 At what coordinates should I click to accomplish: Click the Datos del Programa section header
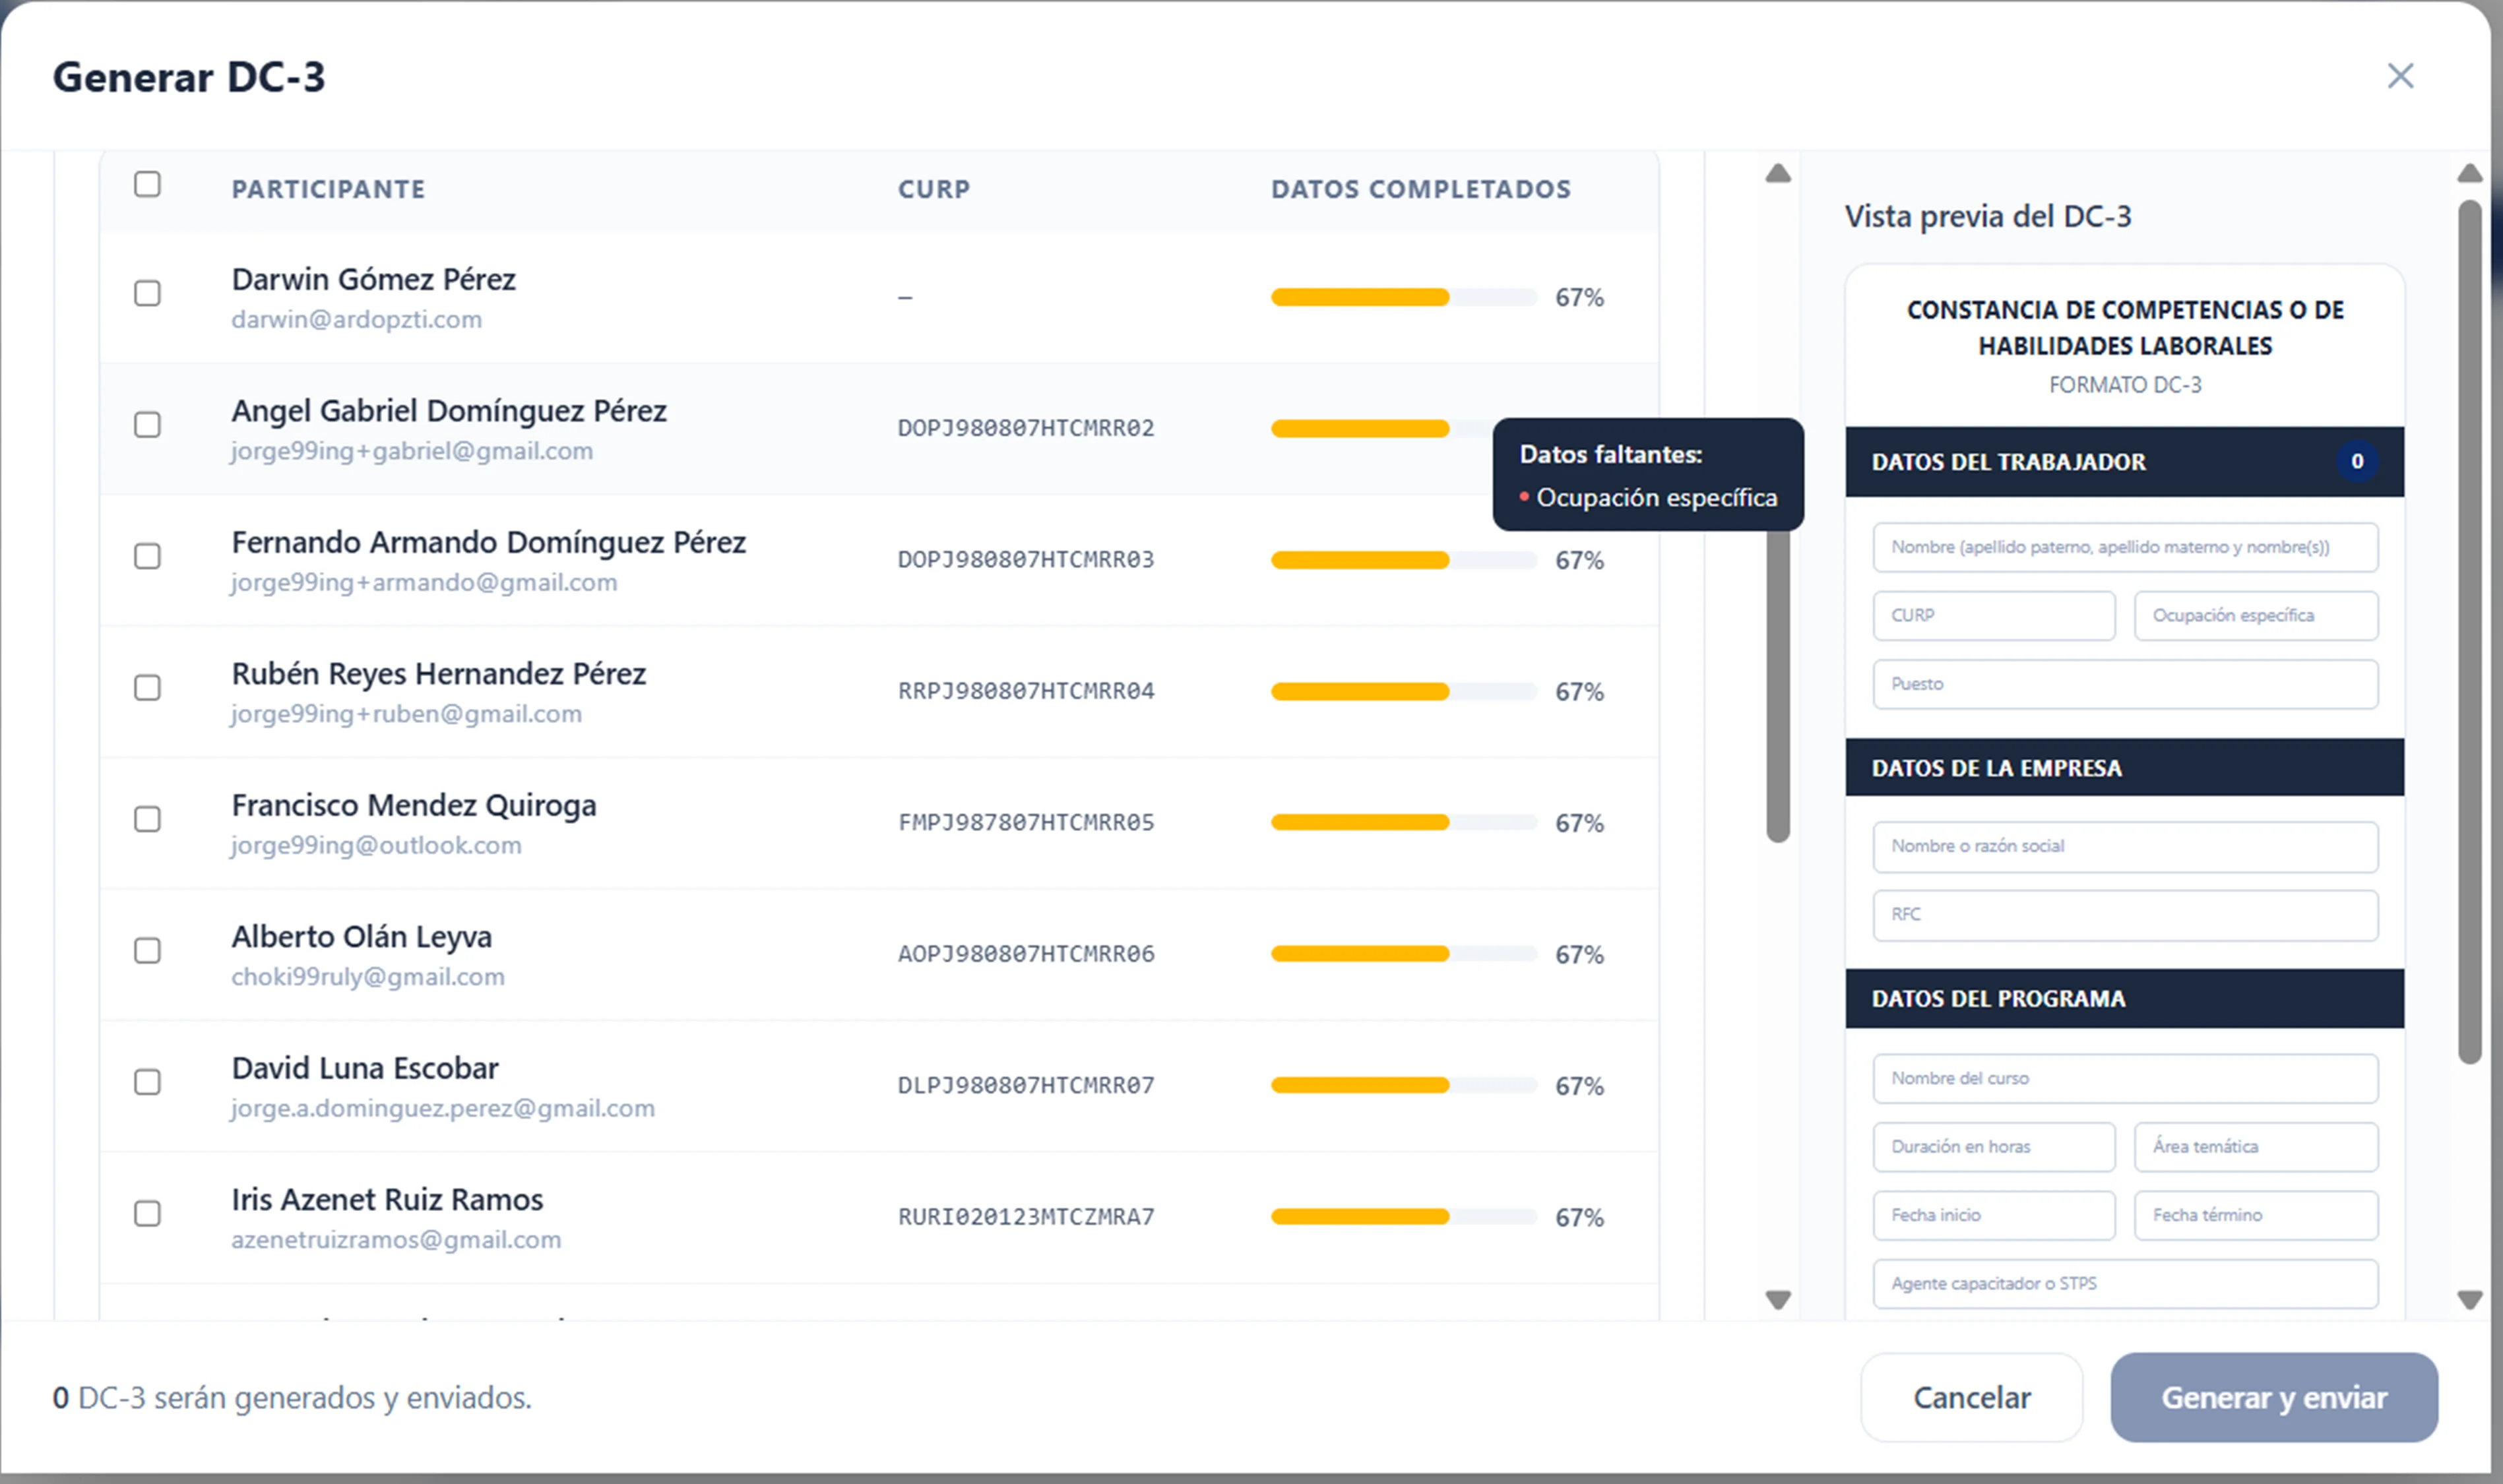pyautogui.click(x=2124, y=998)
